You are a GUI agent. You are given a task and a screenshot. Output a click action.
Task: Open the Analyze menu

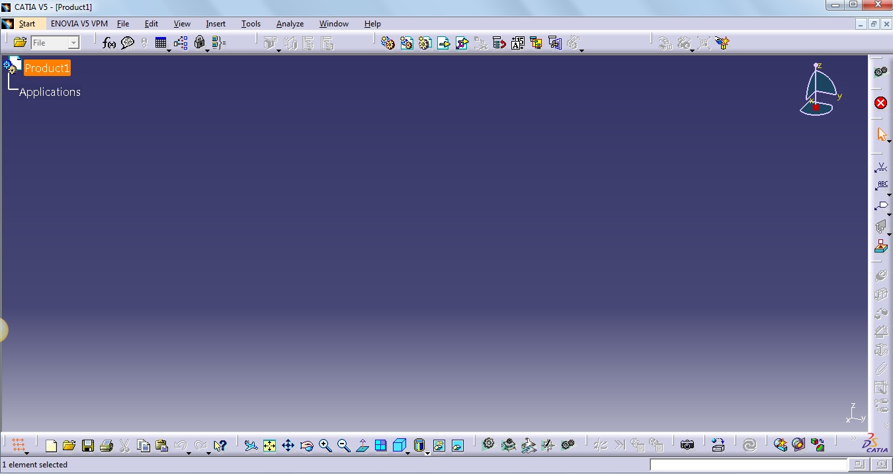290,24
